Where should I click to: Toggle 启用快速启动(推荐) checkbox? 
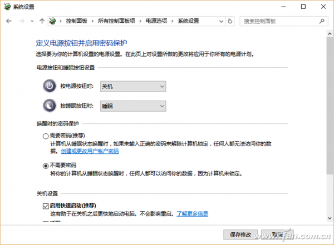46,206
